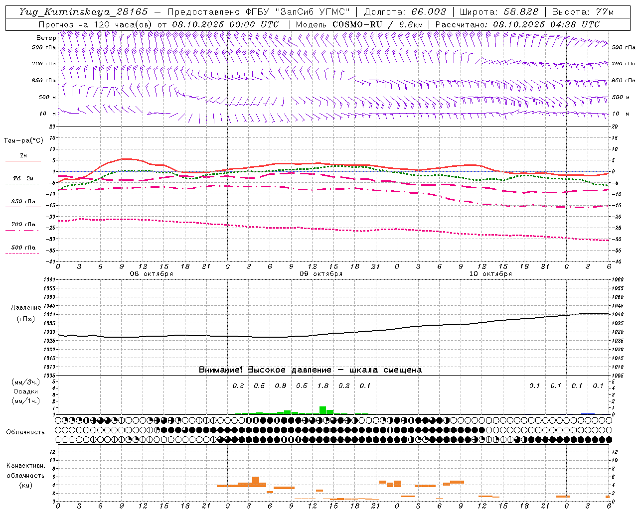Click the Давление pressure panel label
The height and width of the screenshot is (510, 638).
click(x=26, y=308)
